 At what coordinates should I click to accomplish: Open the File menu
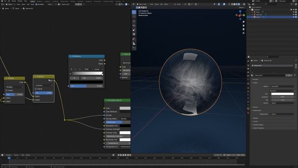(5, 1)
